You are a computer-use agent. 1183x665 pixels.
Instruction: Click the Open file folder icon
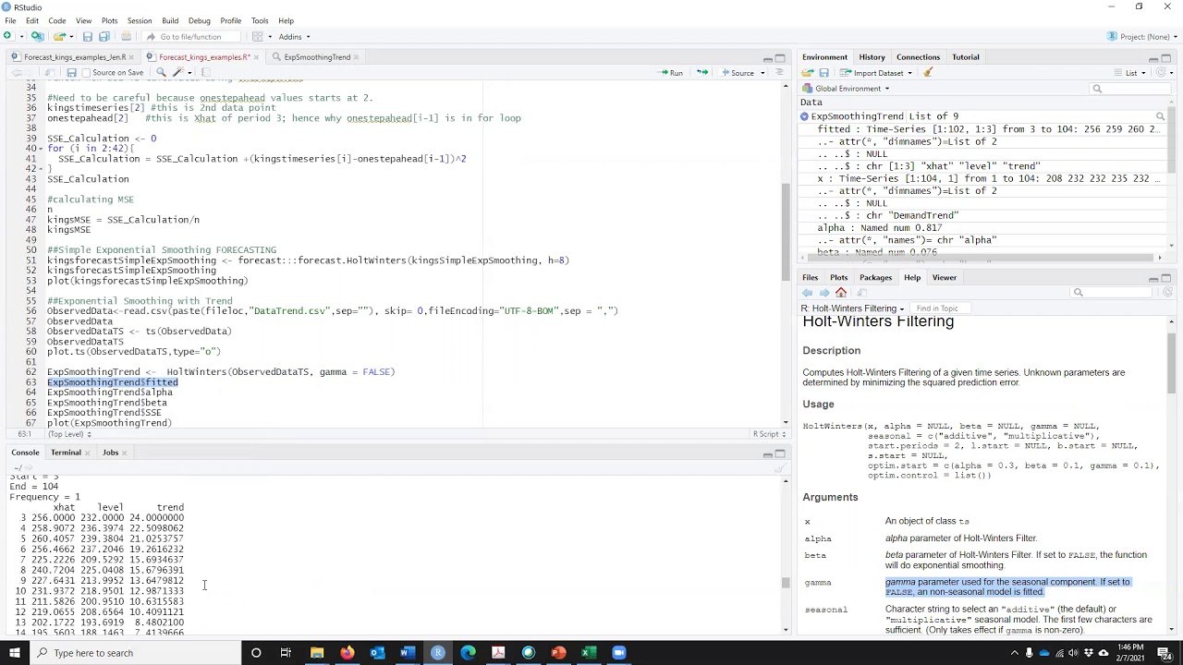click(x=59, y=36)
